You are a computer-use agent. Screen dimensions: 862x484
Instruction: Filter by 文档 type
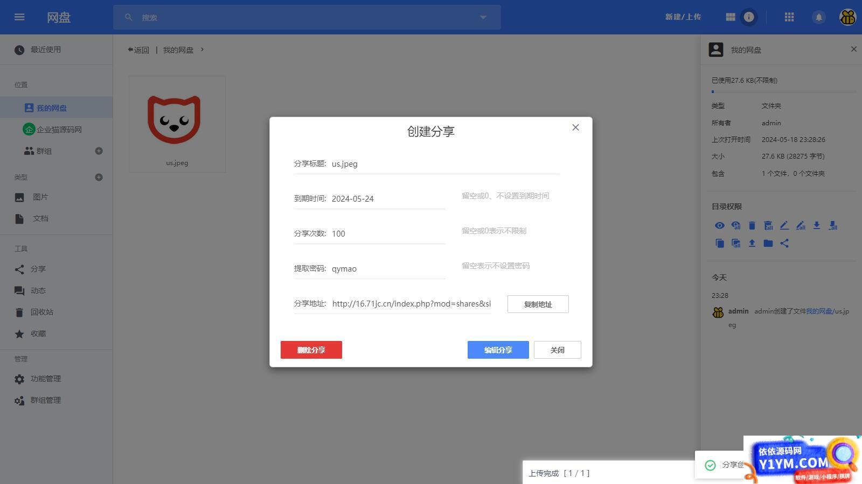click(x=56, y=218)
